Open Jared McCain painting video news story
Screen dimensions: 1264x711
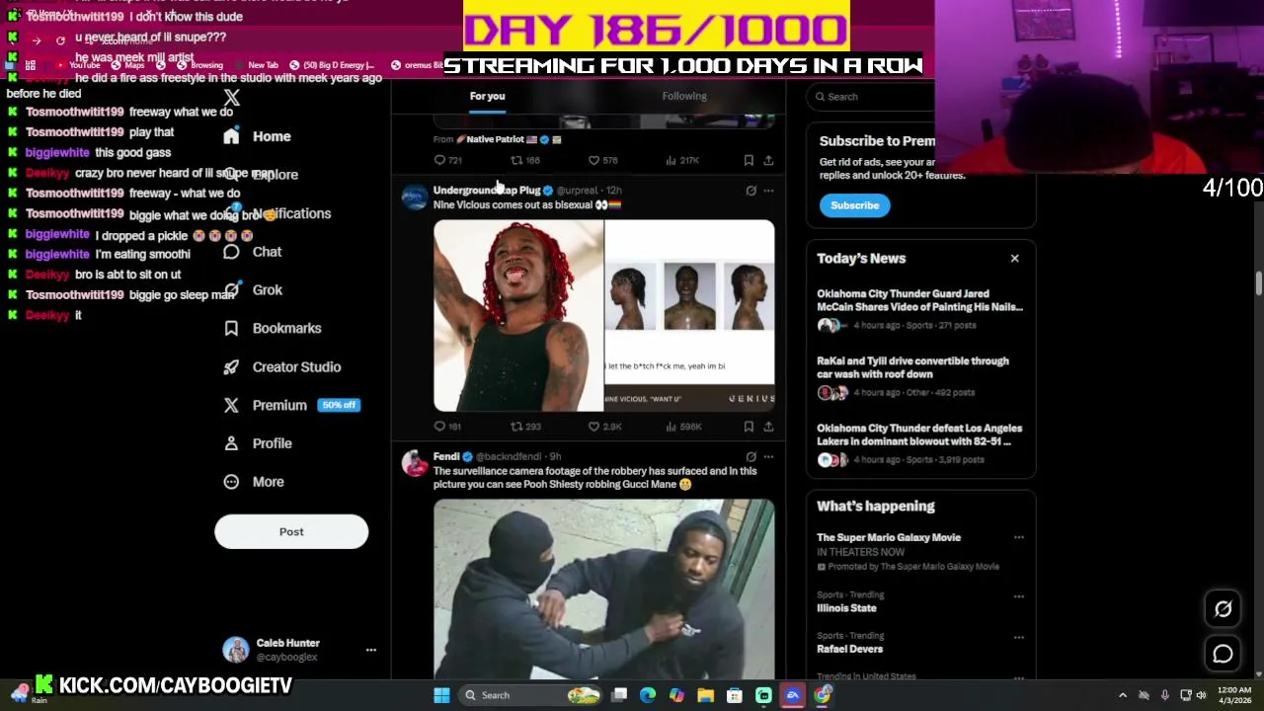[919, 308]
